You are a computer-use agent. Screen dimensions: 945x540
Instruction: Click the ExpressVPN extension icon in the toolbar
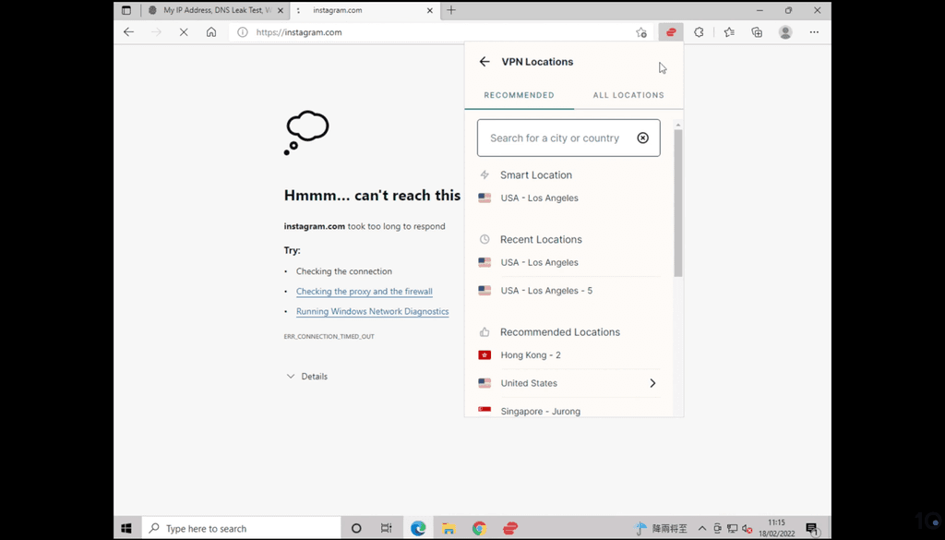click(x=671, y=32)
